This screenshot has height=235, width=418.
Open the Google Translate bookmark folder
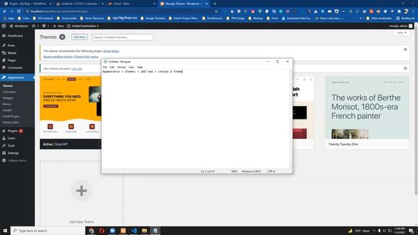(153, 18)
